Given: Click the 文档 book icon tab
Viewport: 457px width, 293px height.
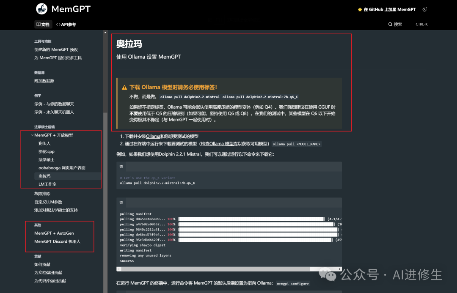Looking at the screenshot, I should tap(43, 25).
